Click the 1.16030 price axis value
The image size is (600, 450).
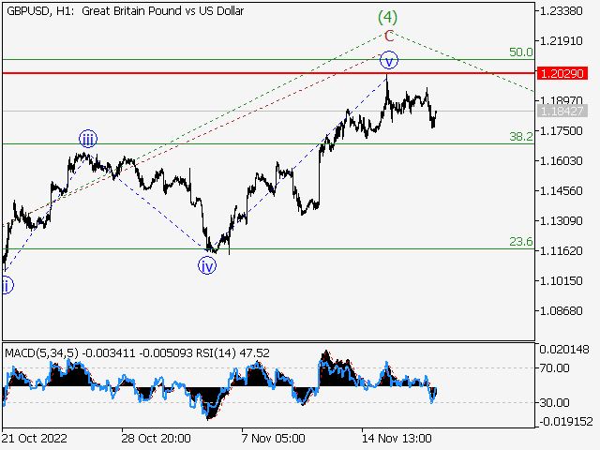(561, 160)
